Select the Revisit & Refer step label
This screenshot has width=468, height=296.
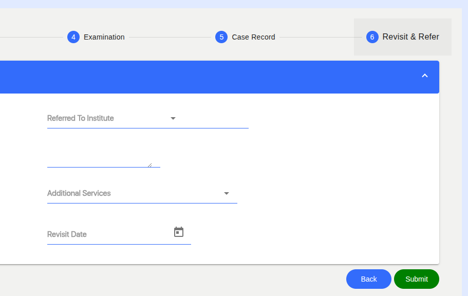[x=410, y=36]
